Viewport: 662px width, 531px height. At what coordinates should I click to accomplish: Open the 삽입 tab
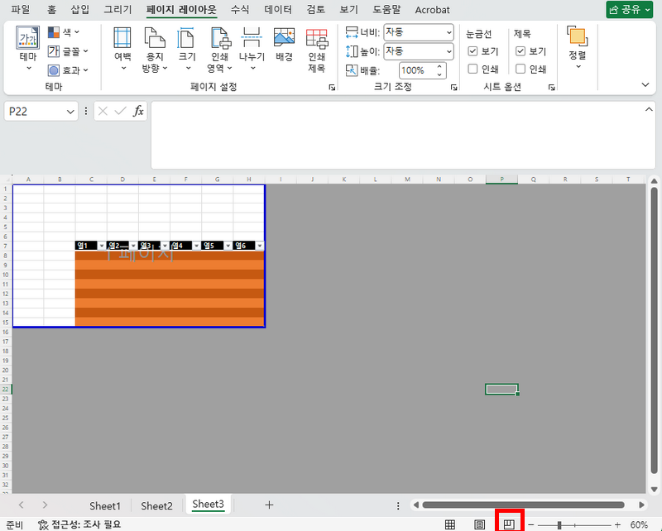80,10
